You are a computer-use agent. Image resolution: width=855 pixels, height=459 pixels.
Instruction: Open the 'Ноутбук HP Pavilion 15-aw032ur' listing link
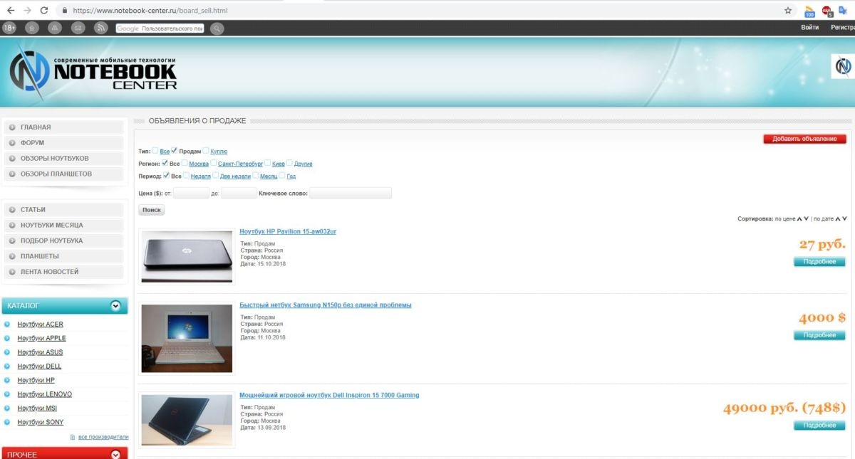(288, 232)
